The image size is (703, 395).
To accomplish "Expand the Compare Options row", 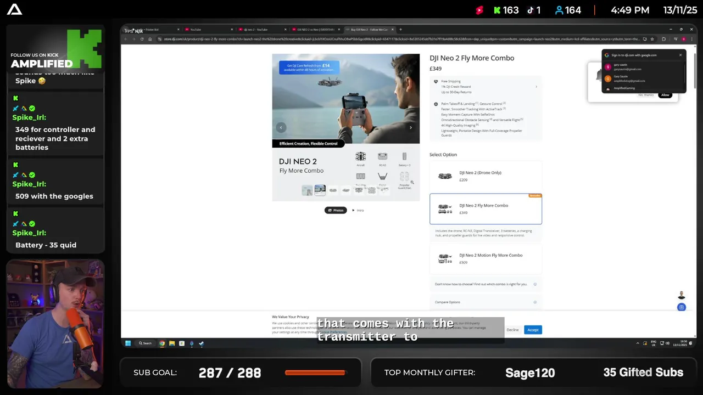I will [x=486, y=302].
